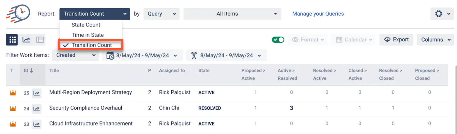Expand the Query grouping dropdown
The image size is (457, 134).
(x=161, y=14)
